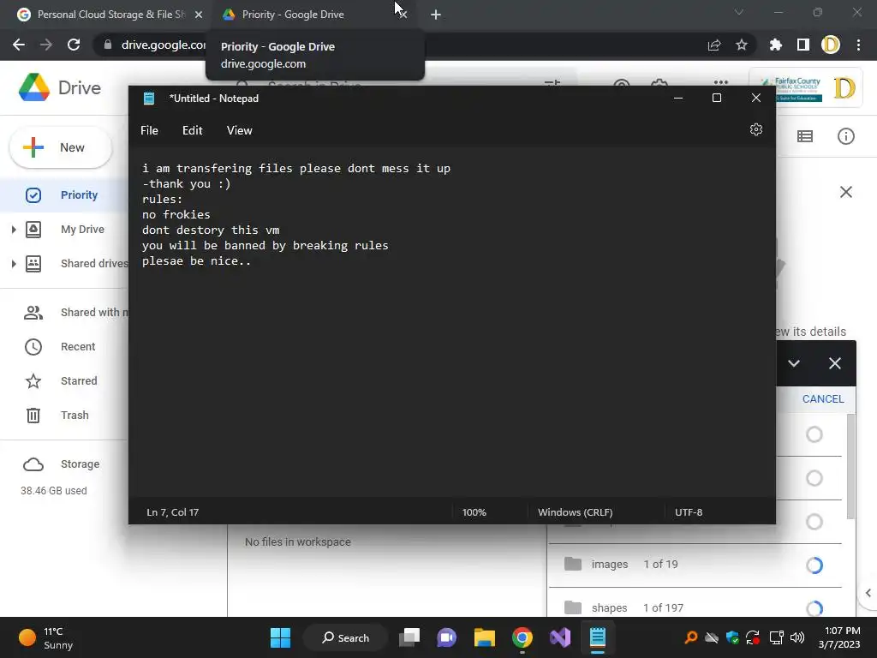The height and width of the screenshot is (658, 877).
Task: Open Trash in Drive sidebar
Action: click(x=75, y=415)
